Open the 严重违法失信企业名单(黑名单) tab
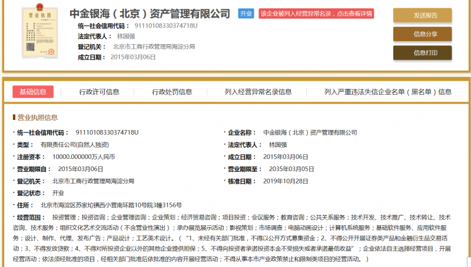The width and height of the screenshot is (471, 267). pyautogui.click(x=388, y=92)
